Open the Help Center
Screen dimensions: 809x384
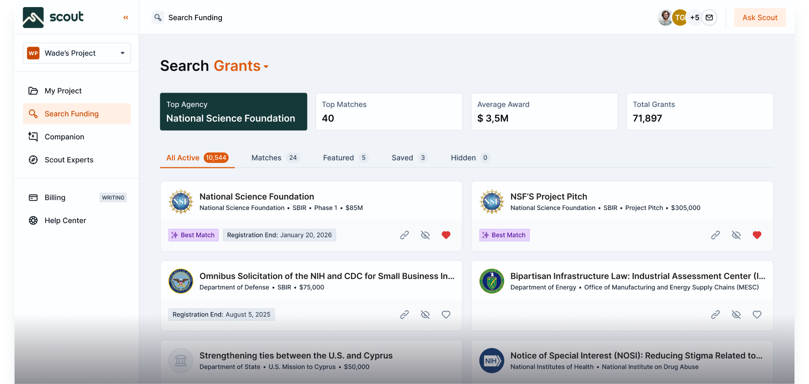tap(65, 221)
